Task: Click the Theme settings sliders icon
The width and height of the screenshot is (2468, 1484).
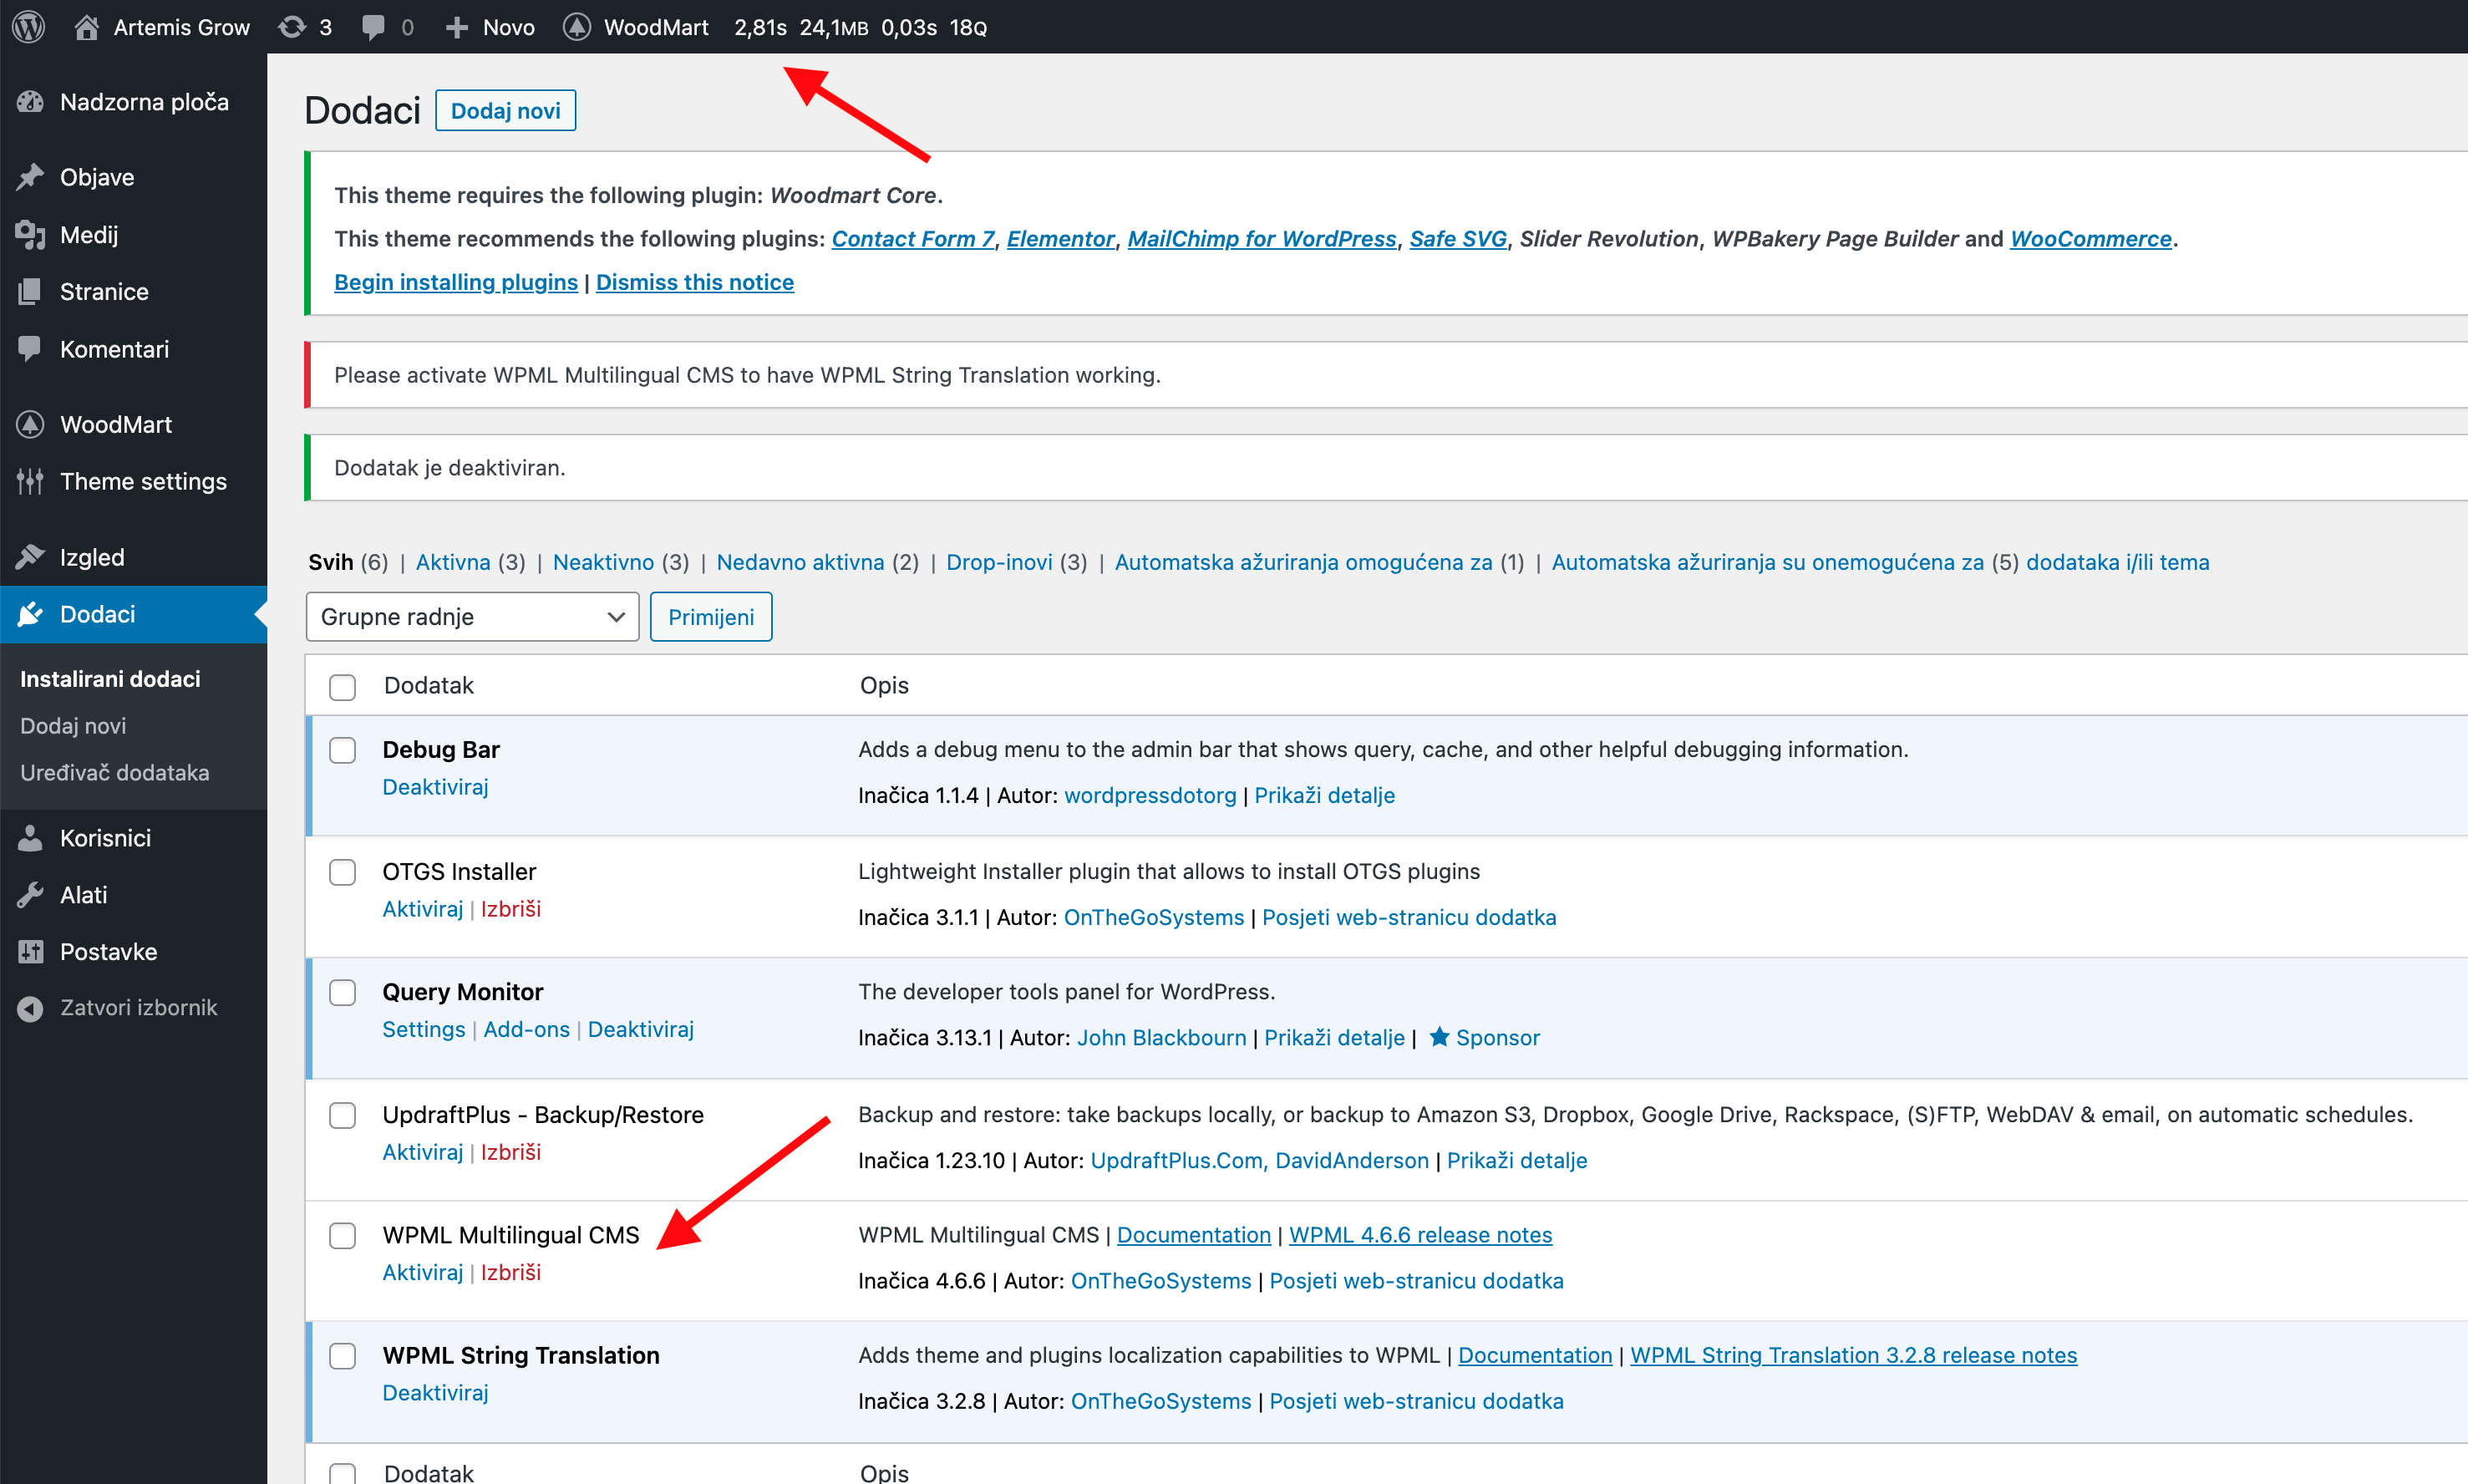Action: [31, 481]
